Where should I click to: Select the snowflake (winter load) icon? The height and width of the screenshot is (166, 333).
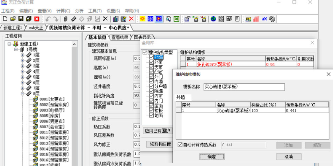pyautogui.click(x=150, y=19)
